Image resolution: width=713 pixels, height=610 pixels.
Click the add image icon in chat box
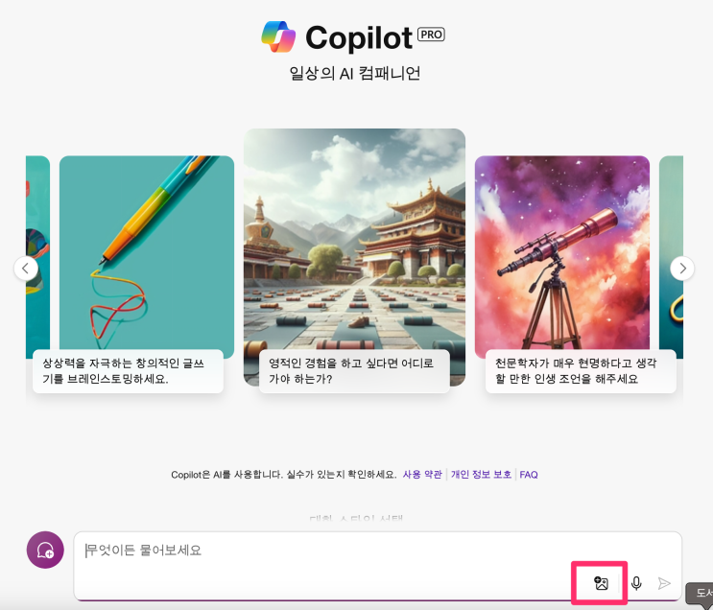[x=601, y=583]
